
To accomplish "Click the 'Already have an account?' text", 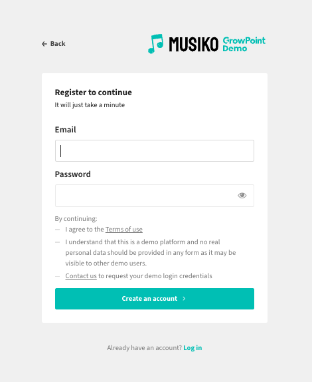I will [144, 347].
